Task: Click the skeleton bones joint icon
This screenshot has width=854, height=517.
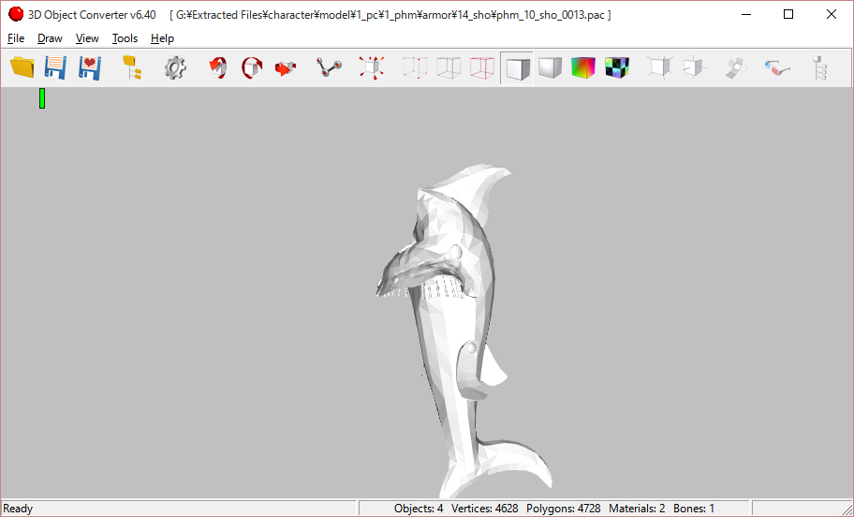Action: 329,67
